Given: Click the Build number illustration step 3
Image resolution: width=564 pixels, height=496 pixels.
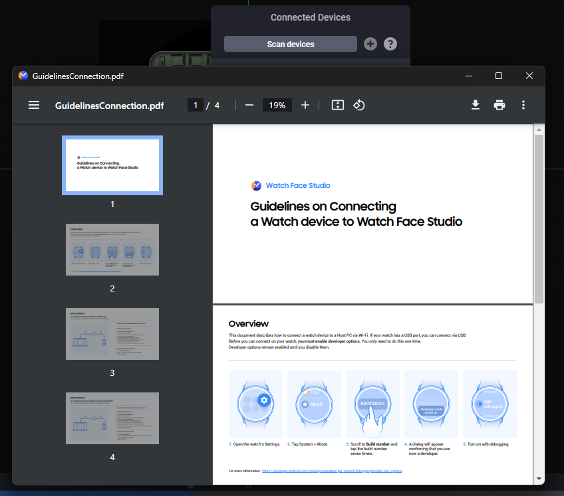Looking at the screenshot, I should tap(372, 404).
